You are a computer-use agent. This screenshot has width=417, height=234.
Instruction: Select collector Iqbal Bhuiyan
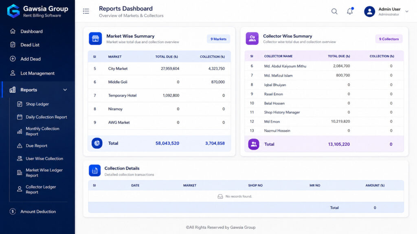tap(275, 85)
